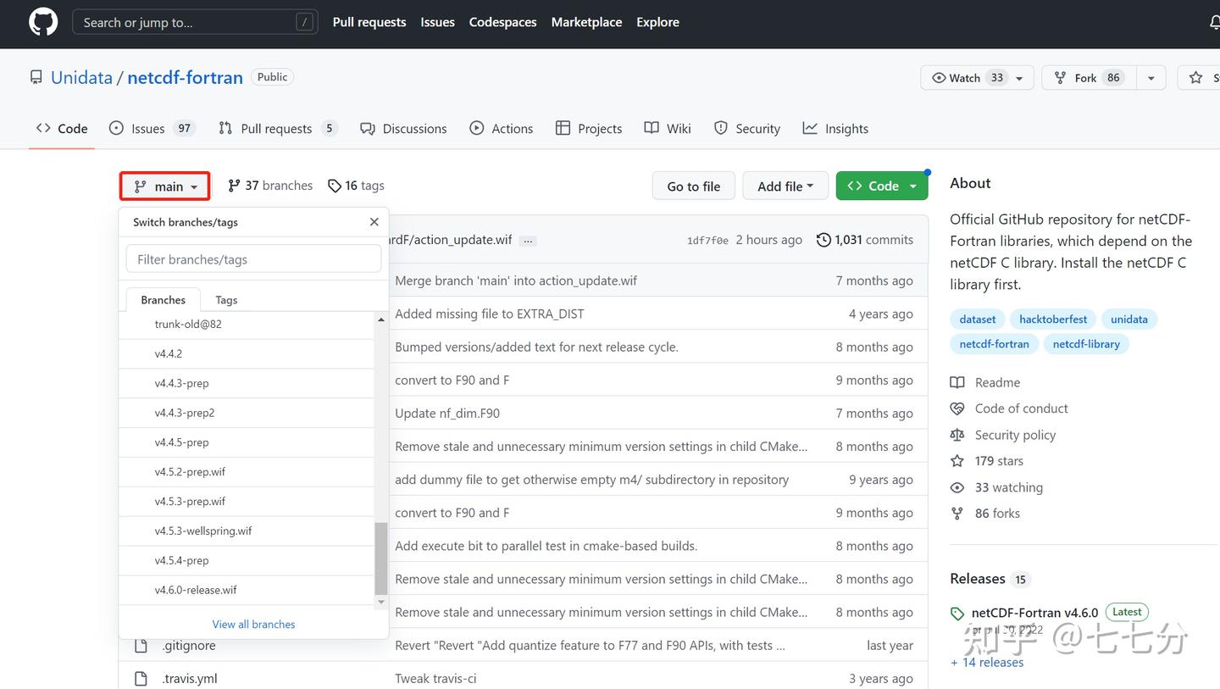Click the hacktoberfest topic tag
Viewport: 1220px width, 689px height.
click(1053, 319)
